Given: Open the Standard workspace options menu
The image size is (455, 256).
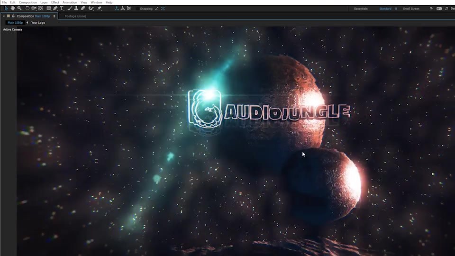Looking at the screenshot, I should pyautogui.click(x=396, y=9).
